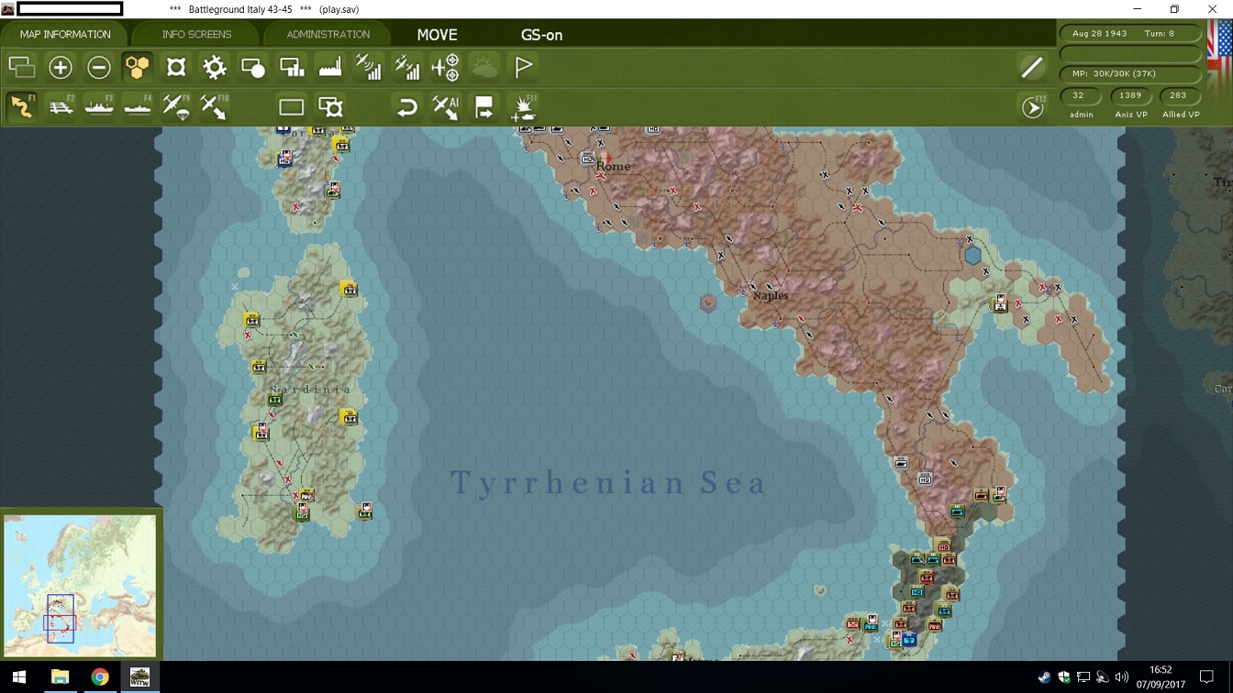This screenshot has height=693, width=1233.
Task: Select the F3 naval transport mode
Action: click(99, 106)
